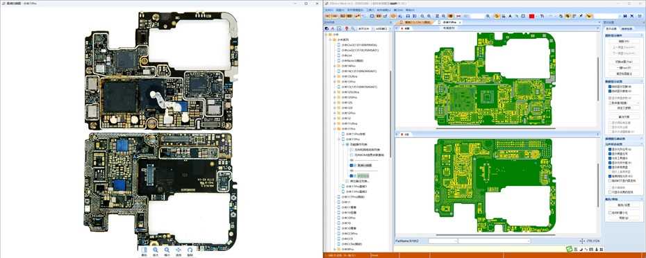Click the magnifier icon in file panel toolbar

pyautogui.click(x=353, y=28)
